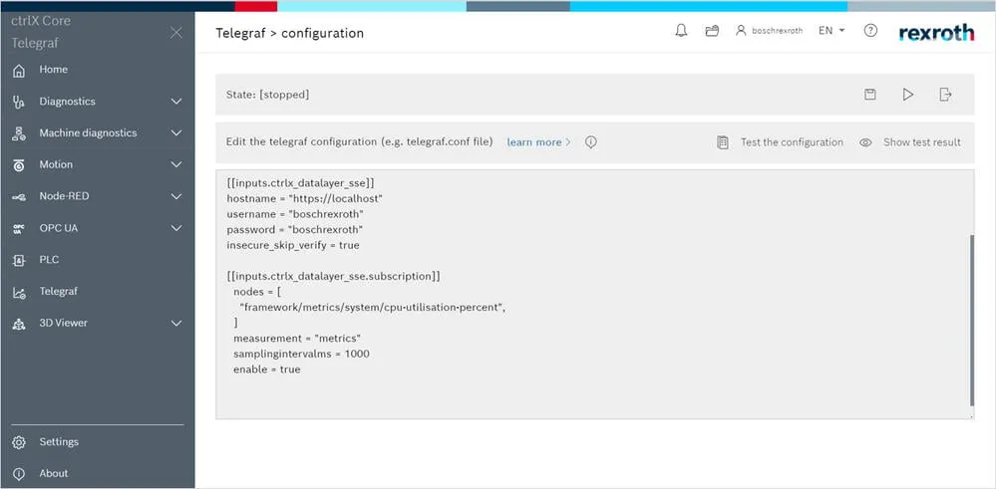The width and height of the screenshot is (996, 489).
Task: Click the info icon next to learn more
Action: pos(591,142)
